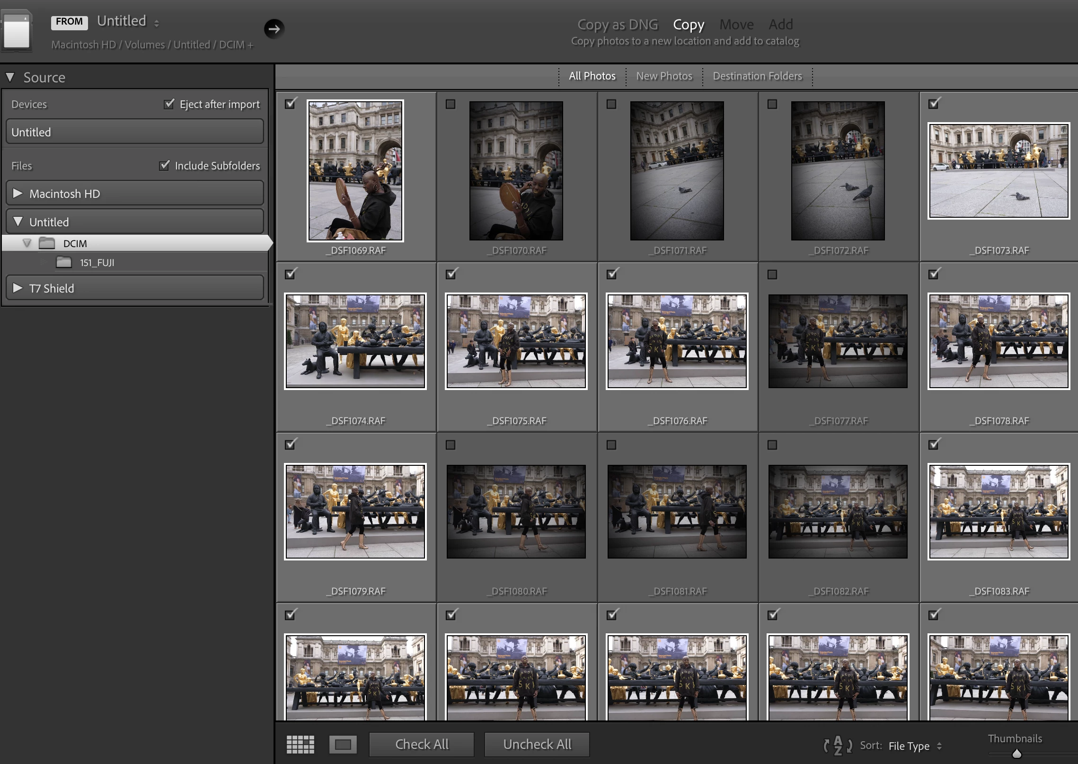The image size is (1078, 764).
Task: Expand the Macintosh HD volume
Action: [18, 193]
